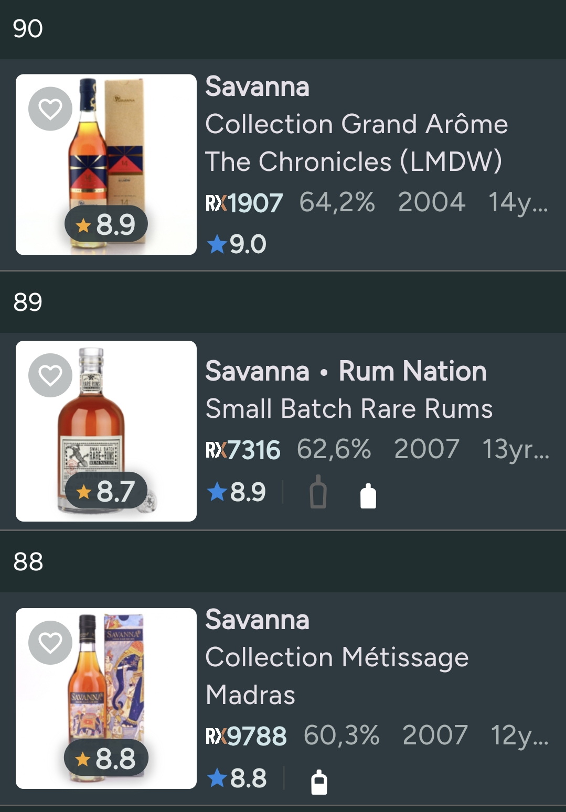Click the empty bottle icon on Rum Nation

point(318,492)
